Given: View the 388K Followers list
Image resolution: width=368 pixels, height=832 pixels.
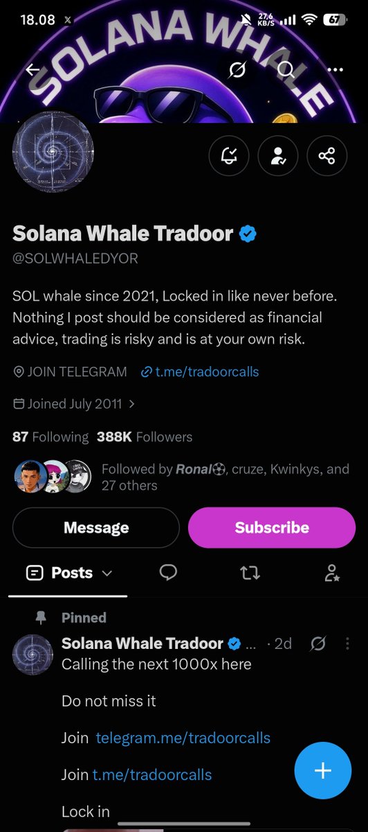Looking at the screenshot, I should click(145, 437).
